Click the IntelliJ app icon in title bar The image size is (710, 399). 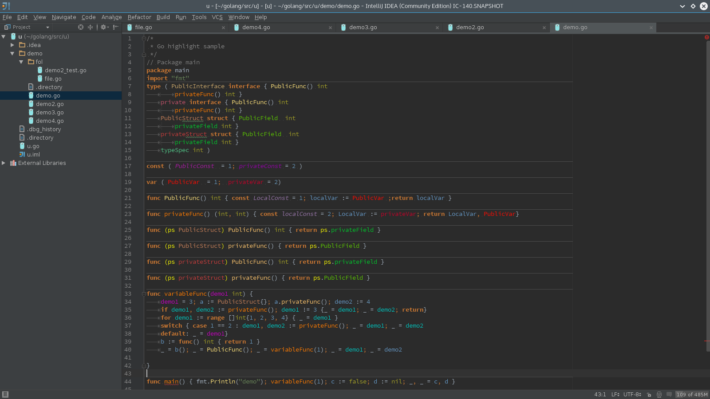(6, 6)
